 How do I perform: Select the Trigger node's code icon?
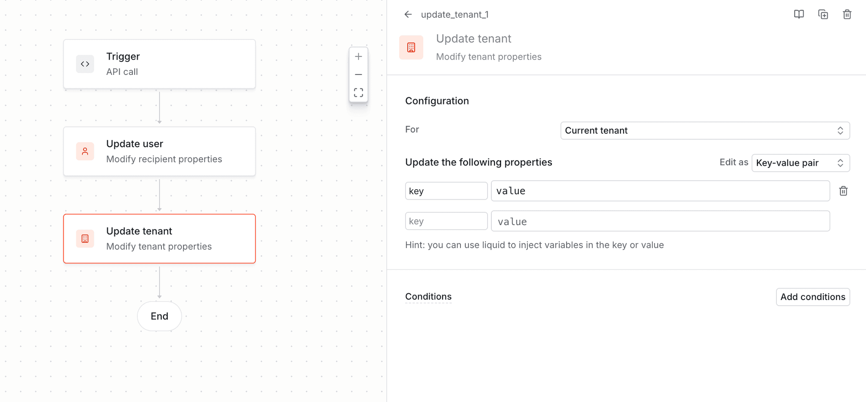(85, 64)
